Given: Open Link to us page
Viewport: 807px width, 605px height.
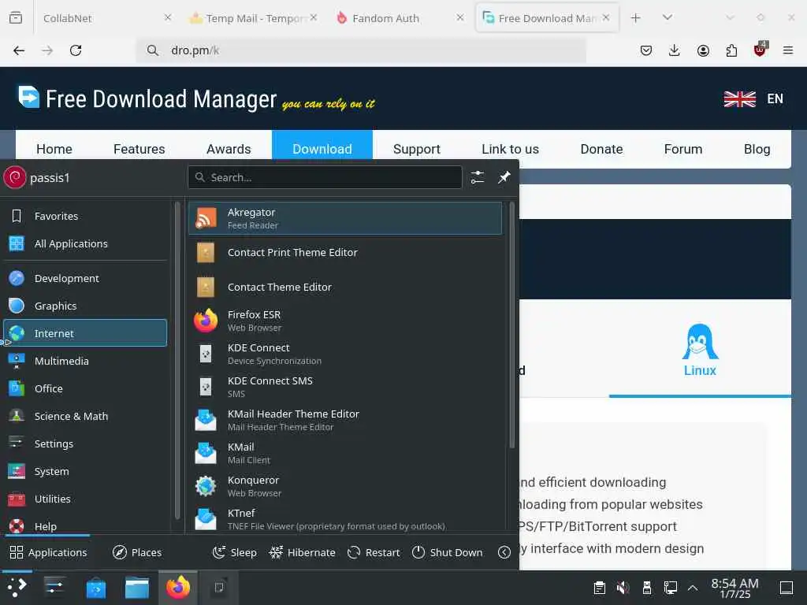Looking at the screenshot, I should [x=510, y=149].
